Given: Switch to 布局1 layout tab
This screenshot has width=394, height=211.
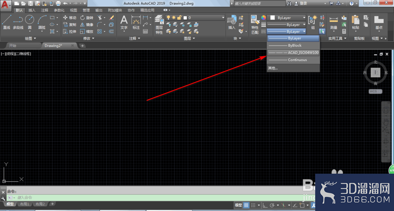Looking at the screenshot, I should coord(24,204).
